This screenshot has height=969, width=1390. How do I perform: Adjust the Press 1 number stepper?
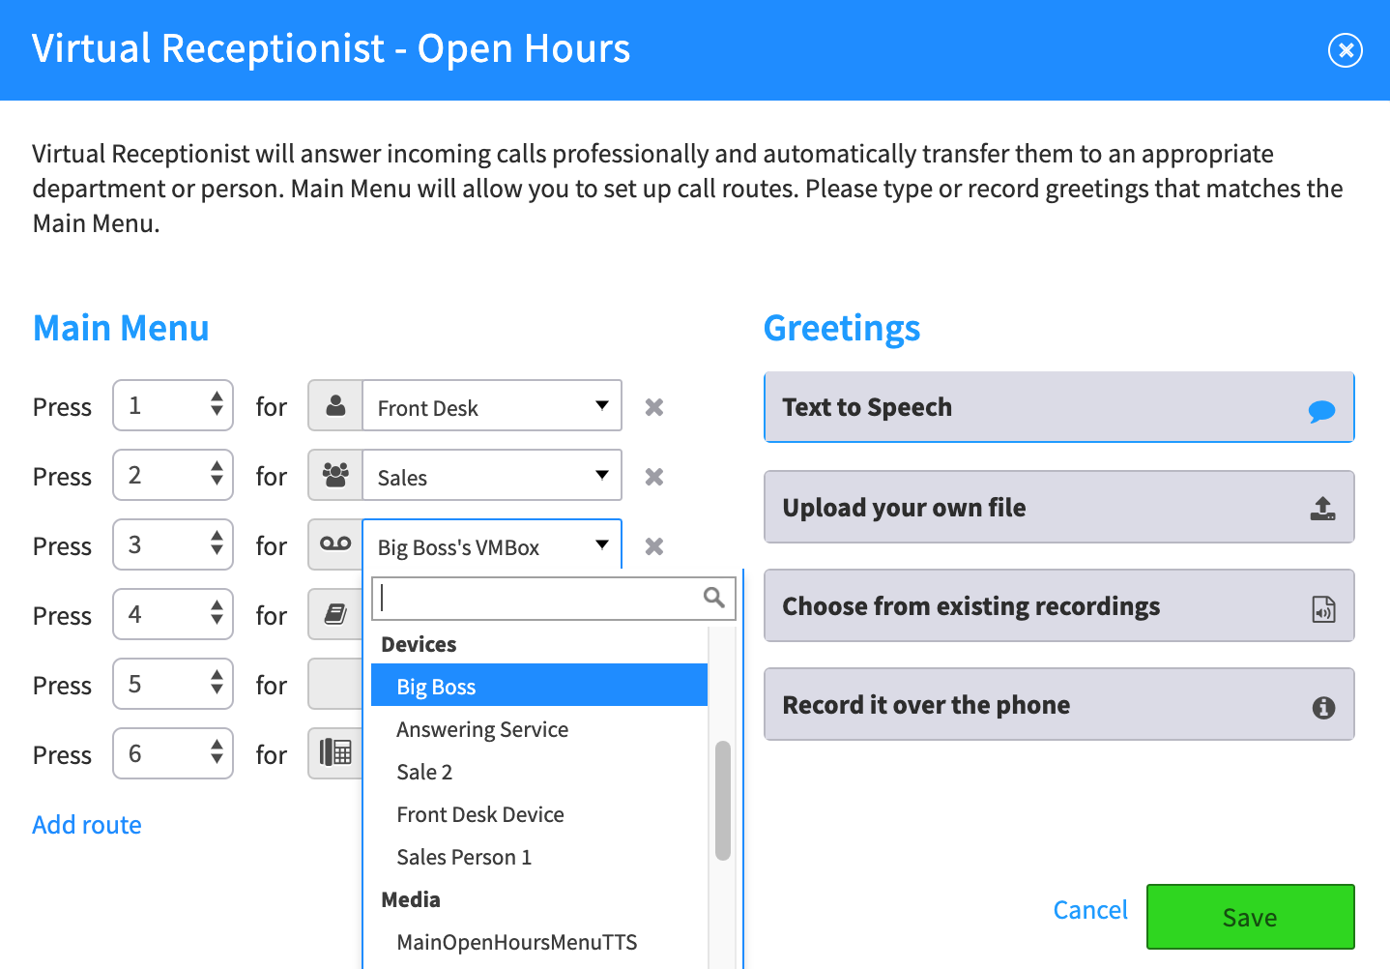[x=217, y=405]
